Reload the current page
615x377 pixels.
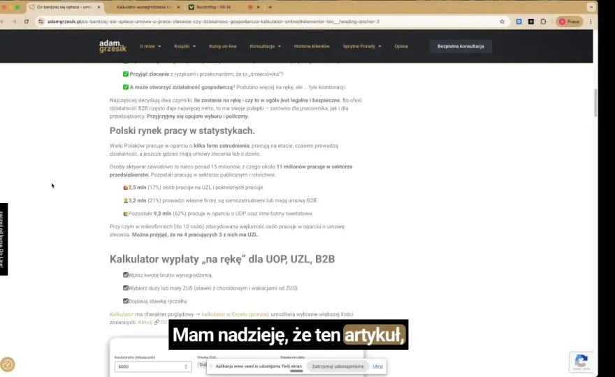point(27,22)
